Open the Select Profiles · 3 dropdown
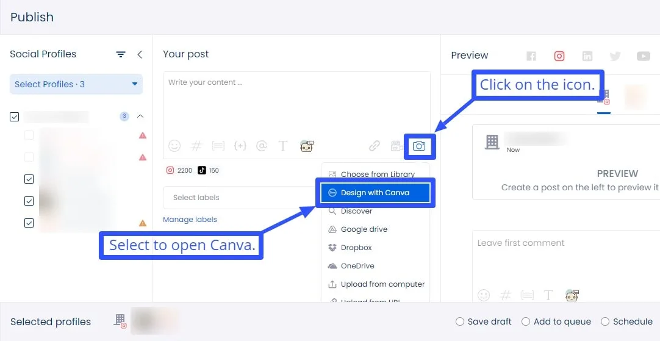 [76, 84]
